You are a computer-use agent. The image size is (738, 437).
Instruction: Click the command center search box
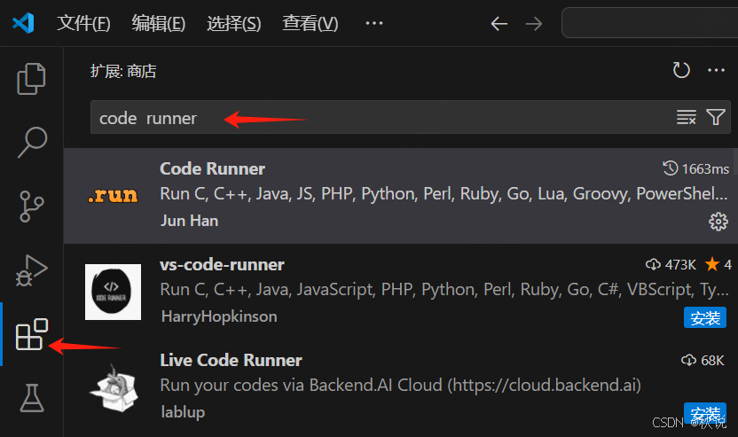tap(649, 22)
